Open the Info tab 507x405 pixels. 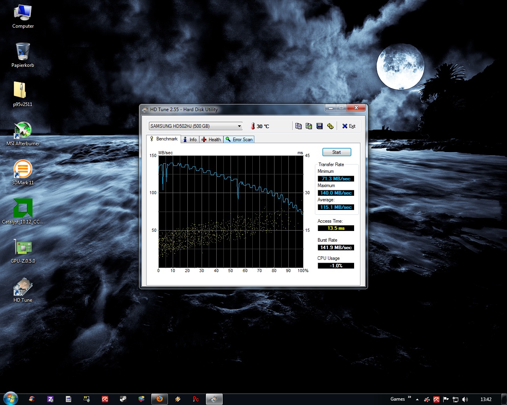(190, 140)
